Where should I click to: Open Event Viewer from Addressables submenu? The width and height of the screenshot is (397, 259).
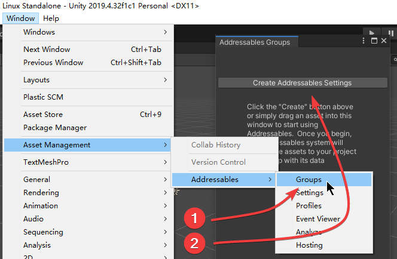point(324,219)
